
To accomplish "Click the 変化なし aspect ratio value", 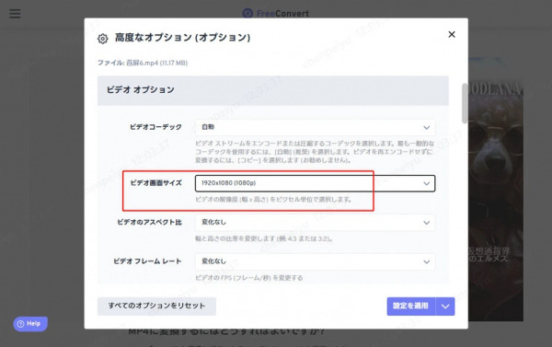I will [x=213, y=223].
